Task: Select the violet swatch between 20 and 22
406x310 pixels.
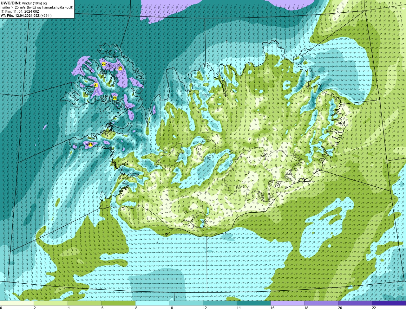Action: point(355,303)
